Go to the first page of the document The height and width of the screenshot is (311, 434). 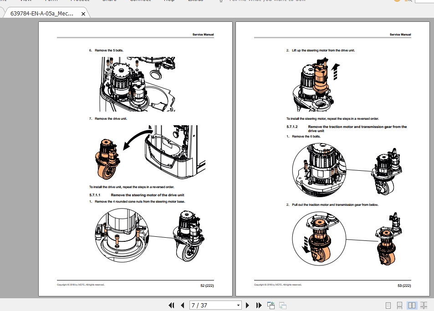point(172,305)
